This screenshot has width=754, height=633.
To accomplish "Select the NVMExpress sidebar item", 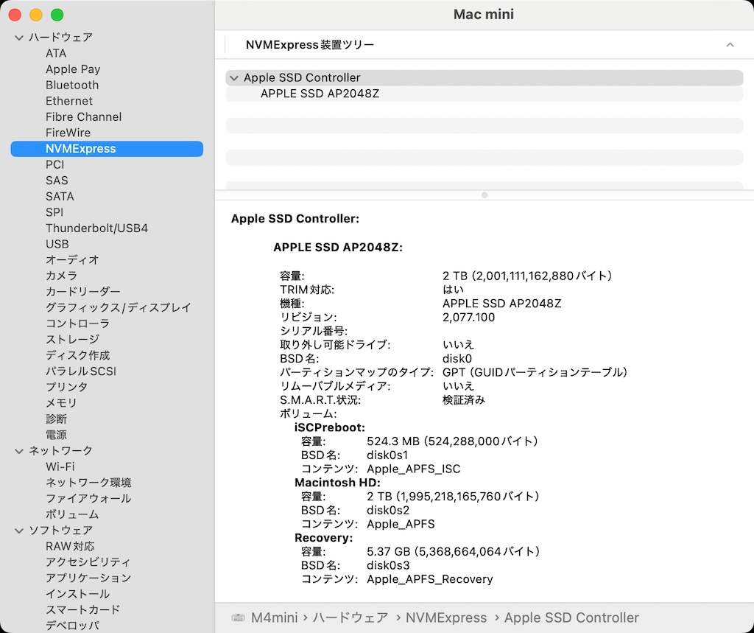I will pos(107,149).
